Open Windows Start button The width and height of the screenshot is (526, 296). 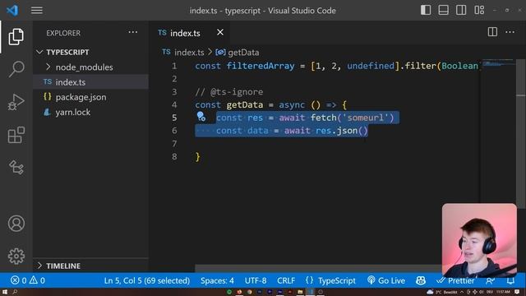pos(5,292)
